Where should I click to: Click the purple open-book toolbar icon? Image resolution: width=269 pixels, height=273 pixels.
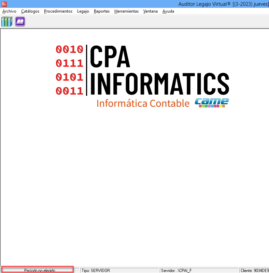coord(20,21)
